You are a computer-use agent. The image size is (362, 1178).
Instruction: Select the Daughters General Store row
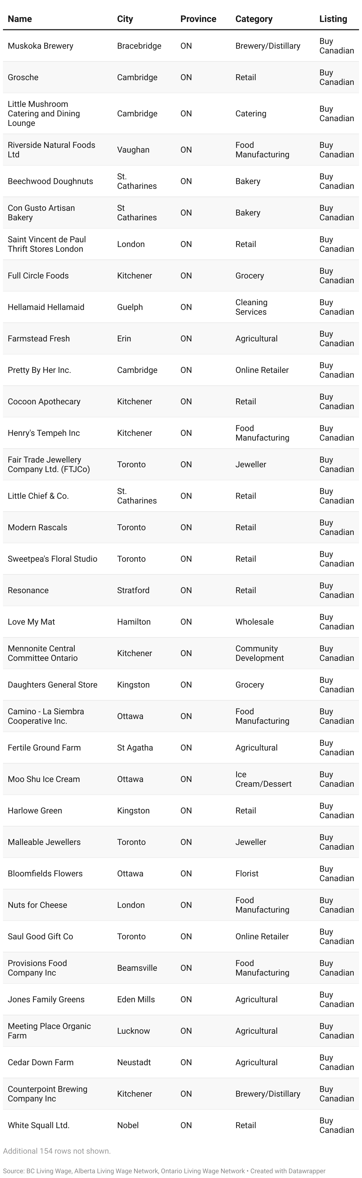(x=181, y=685)
